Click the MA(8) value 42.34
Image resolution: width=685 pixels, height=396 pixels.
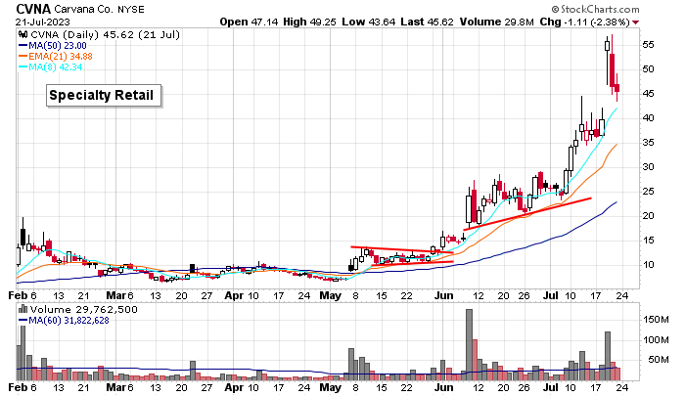pos(69,67)
